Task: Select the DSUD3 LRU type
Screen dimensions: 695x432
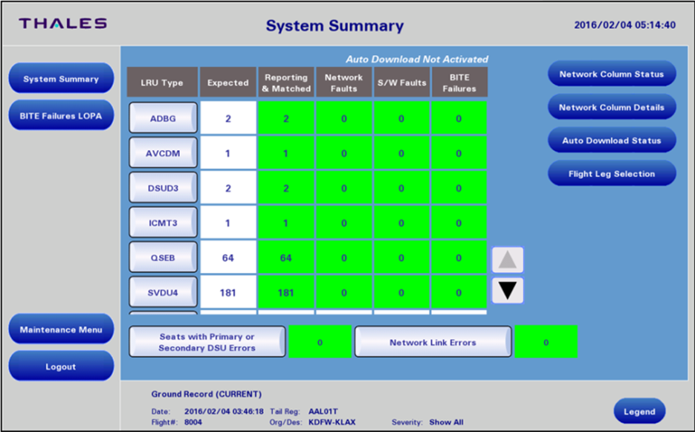Action: click(163, 188)
